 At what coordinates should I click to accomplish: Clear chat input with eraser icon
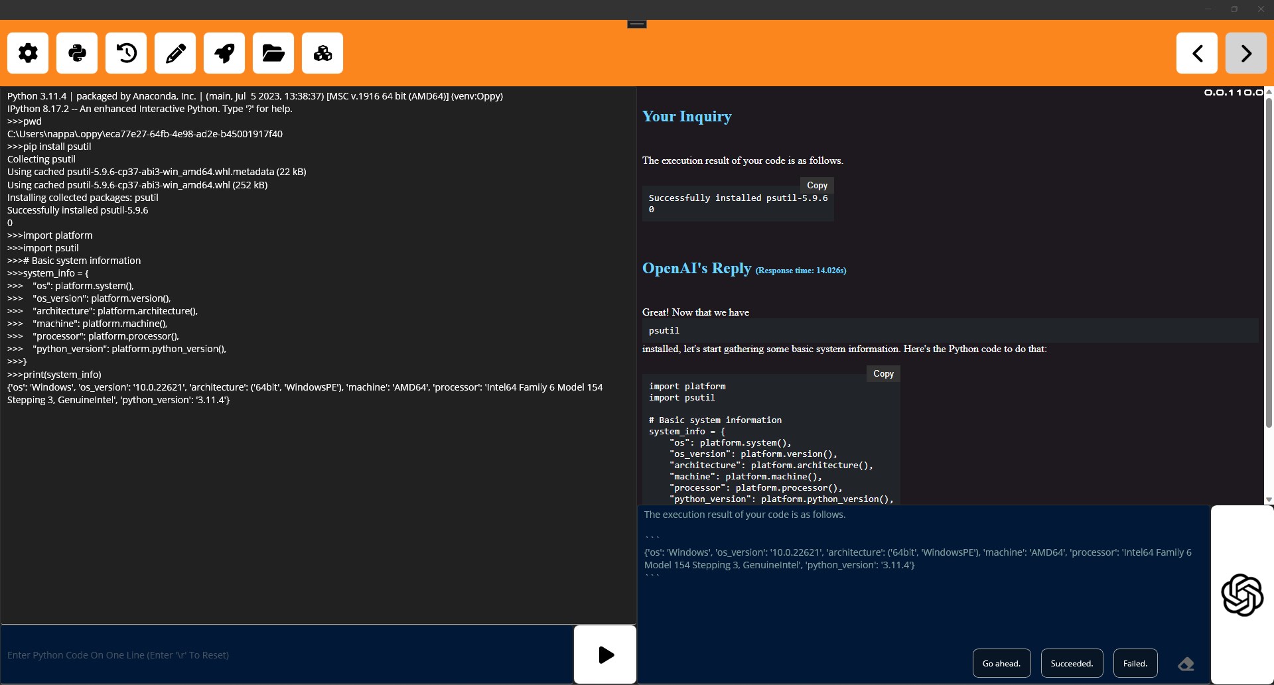click(1186, 664)
